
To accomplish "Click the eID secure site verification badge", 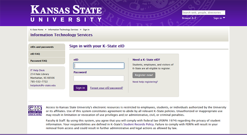I will click(x=35, y=110).
